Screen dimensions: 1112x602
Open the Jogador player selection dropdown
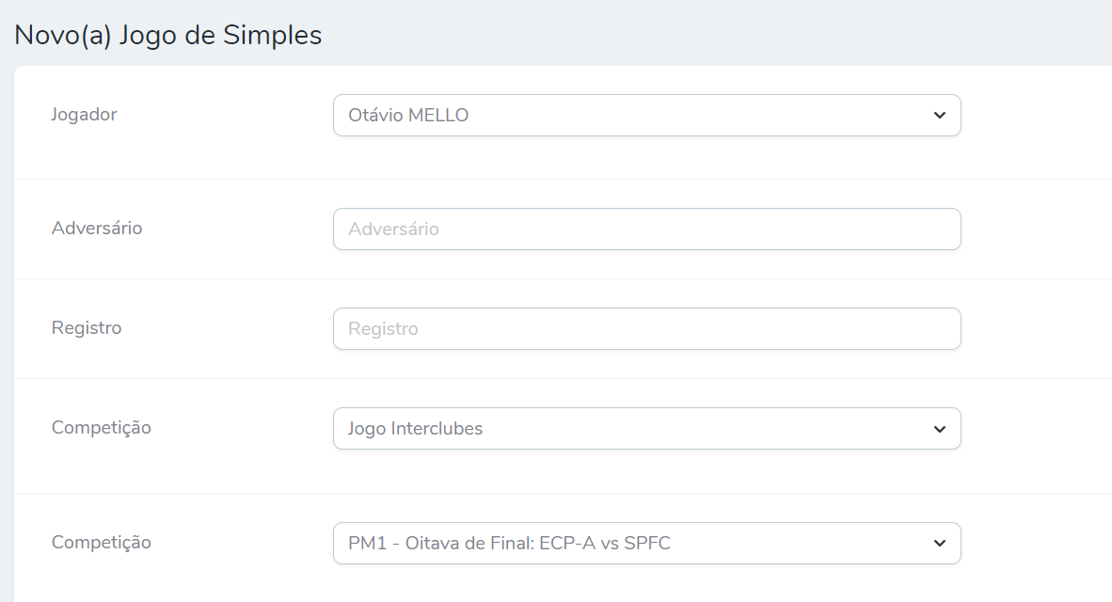[646, 115]
